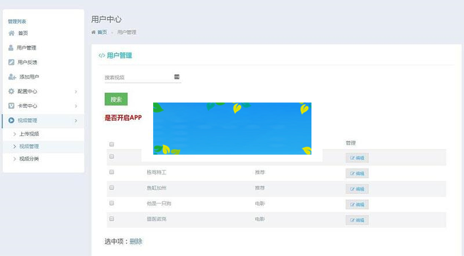Click the user icon beside 用户管理
This screenshot has width=464, height=256.
12,47
